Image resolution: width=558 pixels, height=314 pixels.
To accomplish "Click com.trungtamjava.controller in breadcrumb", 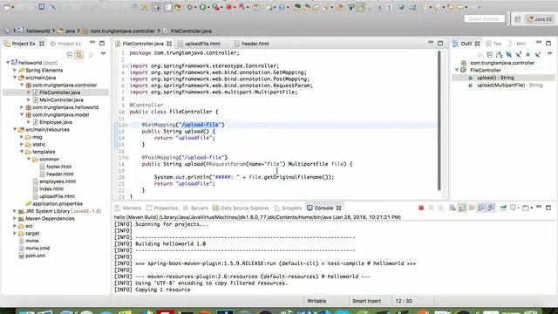I will coord(122,31).
